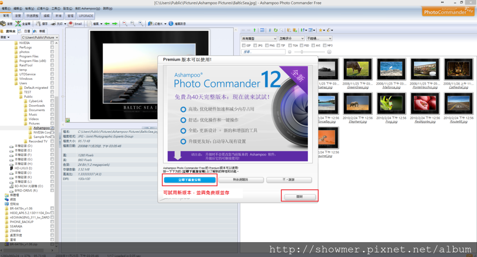Click the thumbnail view mode icon

tap(311, 30)
